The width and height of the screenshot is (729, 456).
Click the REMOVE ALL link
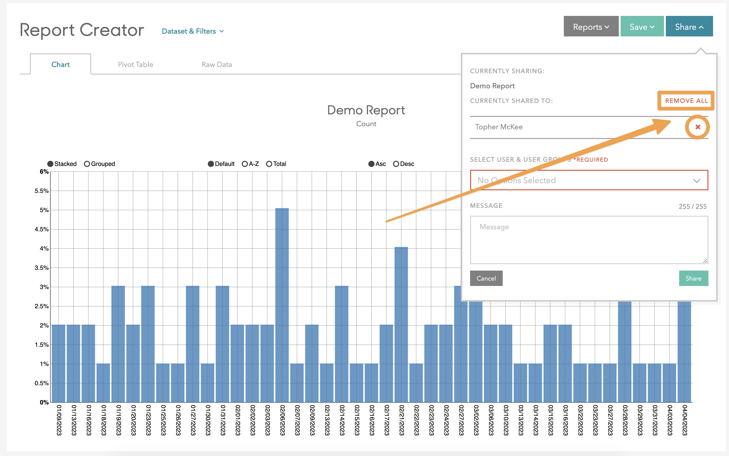coord(686,101)
